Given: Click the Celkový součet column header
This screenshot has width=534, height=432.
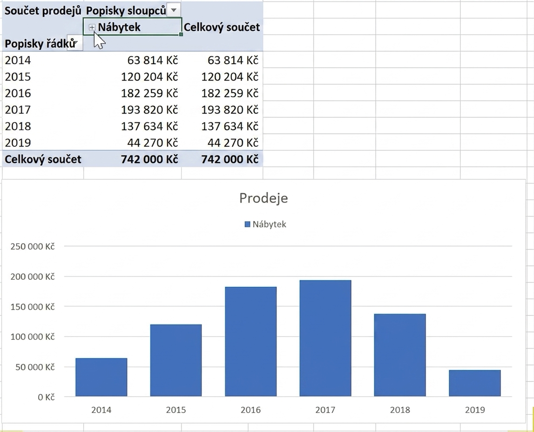Looking at the screenshot, I should (222, 27).
